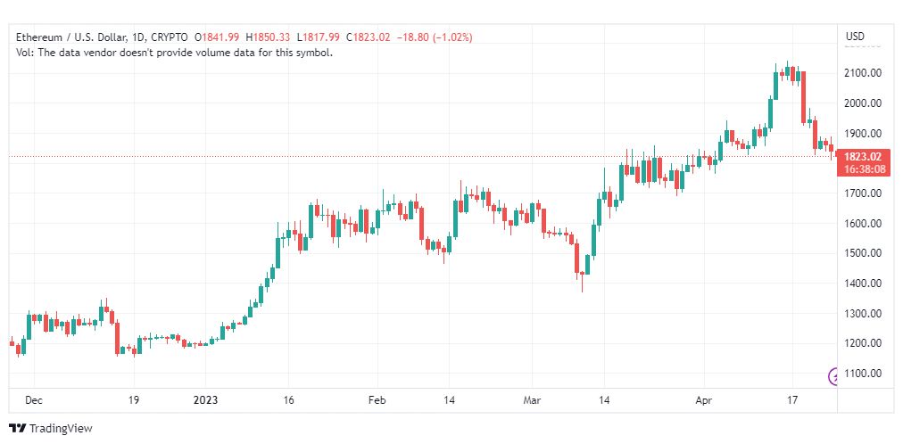The width and height of the screenshot is (903, 444).
Task: Click the 2100.00 price axis label
Action: point(863,73)
